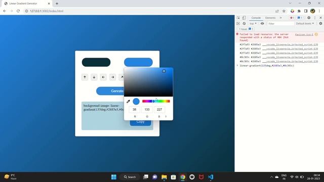This screenshot has width=324, height=182.
Task: Switch to the Elements tab
Action: click(x=270, y=18)
